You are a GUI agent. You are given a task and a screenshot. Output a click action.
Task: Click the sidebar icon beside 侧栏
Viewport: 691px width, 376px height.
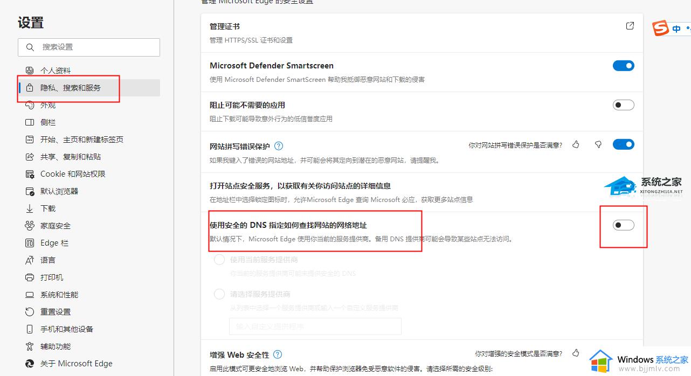click(x=30, y=122)
